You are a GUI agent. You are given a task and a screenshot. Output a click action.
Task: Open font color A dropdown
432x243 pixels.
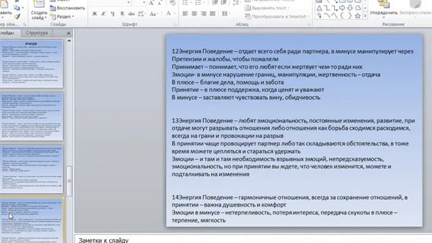(169, 13)
